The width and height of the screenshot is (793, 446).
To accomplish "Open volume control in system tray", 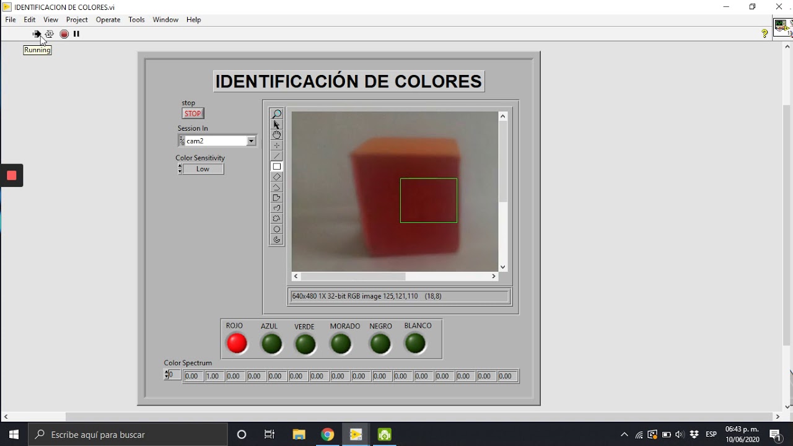I will [x=680, y=434].
